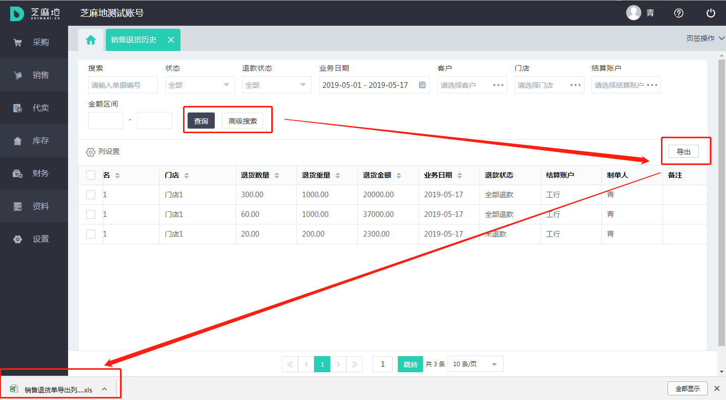Expand the downloaded file options chevron

coord(104,389)
